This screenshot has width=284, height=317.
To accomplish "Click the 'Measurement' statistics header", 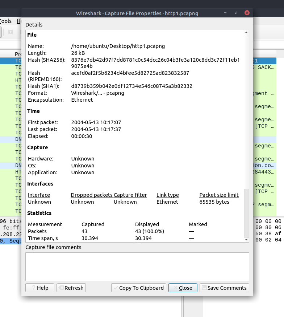I will point(45,224).
